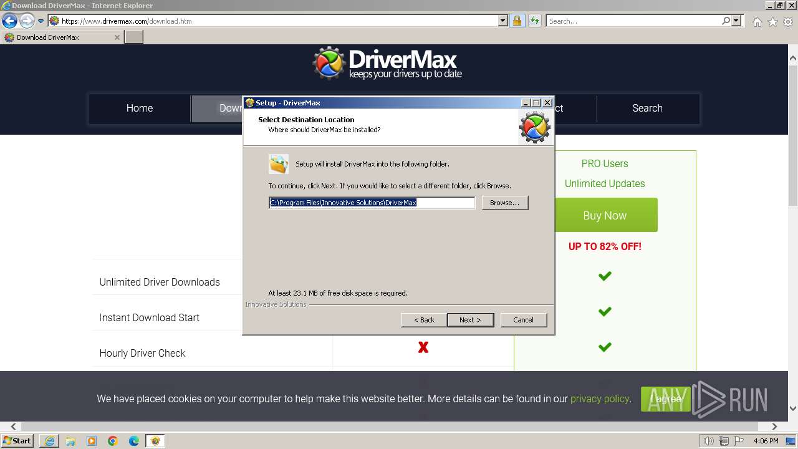Open the Search navigation item
This screenshot has height=449, width=798.
click(647, 109)
